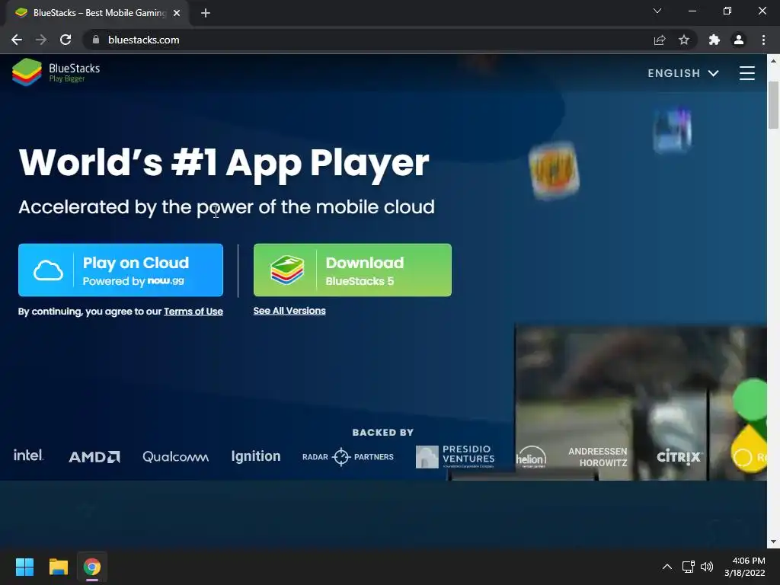
Task: Show hidden system tray icons chevron
Action: [667, 567]
